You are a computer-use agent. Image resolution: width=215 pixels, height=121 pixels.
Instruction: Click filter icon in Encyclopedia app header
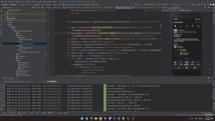[x=199, y=22]
